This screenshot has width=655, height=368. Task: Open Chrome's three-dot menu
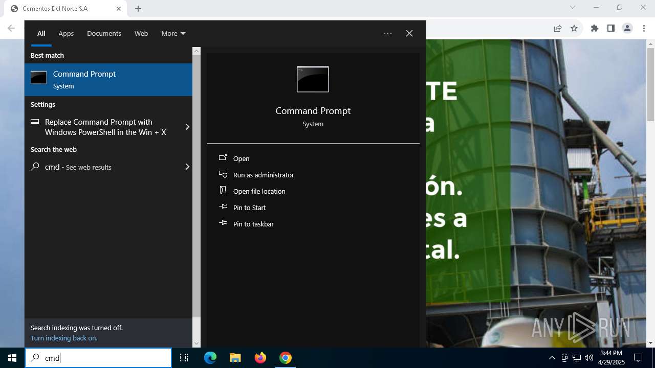(644, 28)
